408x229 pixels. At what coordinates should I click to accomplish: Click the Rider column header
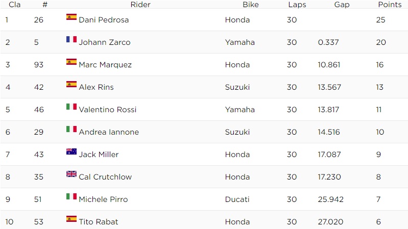pos(140,5)
